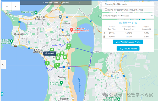
Task: Select the Brightwood Adventure Park pin
Action: [x=119, y=99]
